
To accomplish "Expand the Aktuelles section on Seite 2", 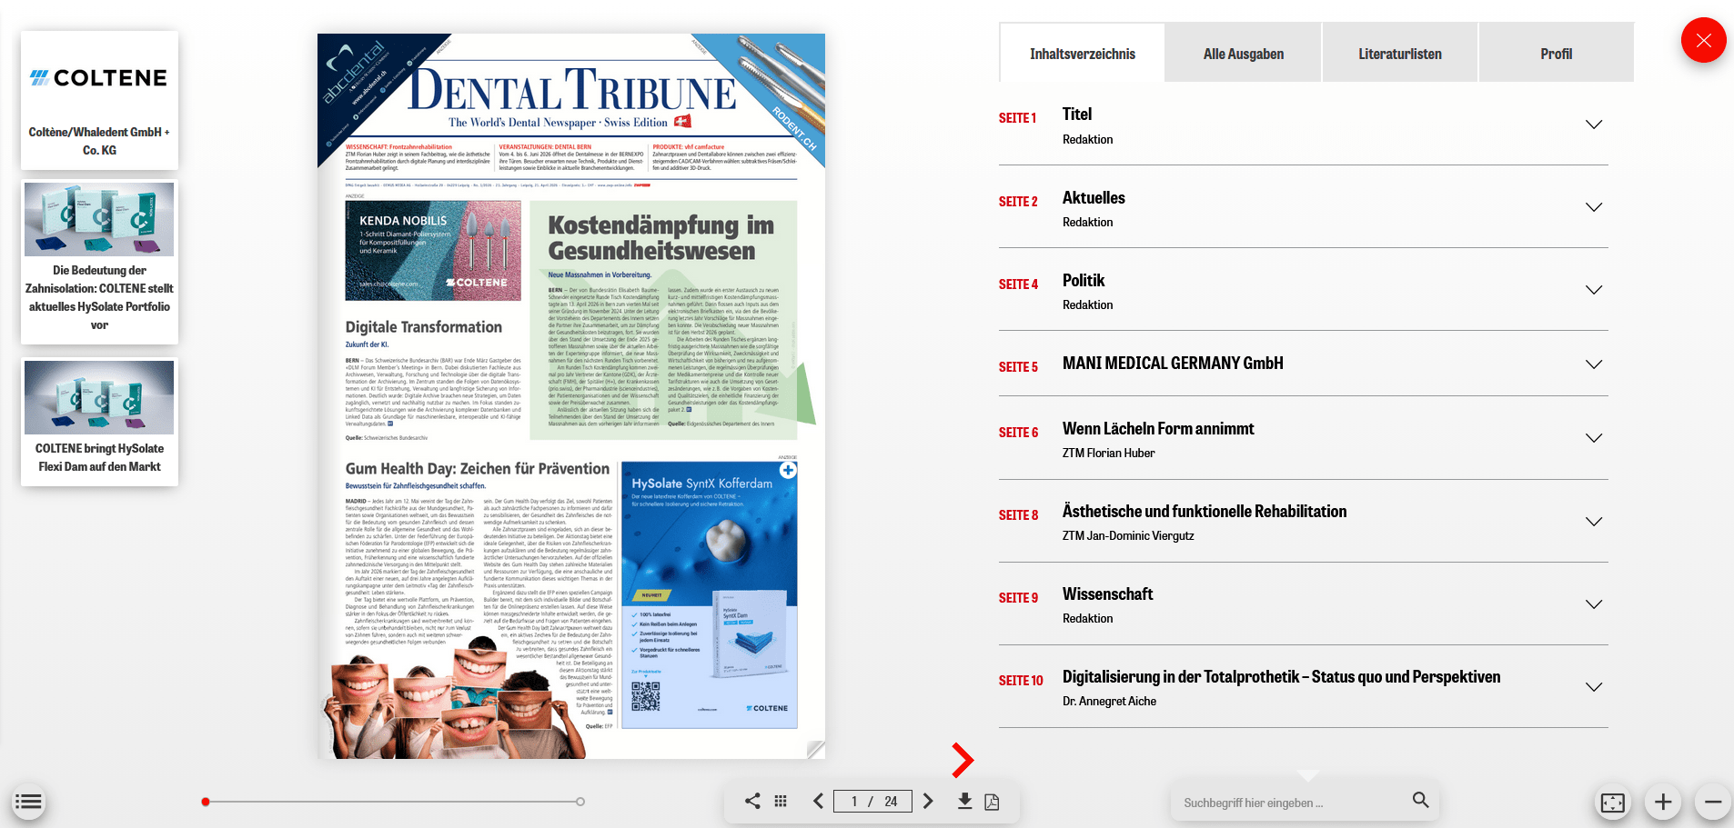I will (1594, 207).
